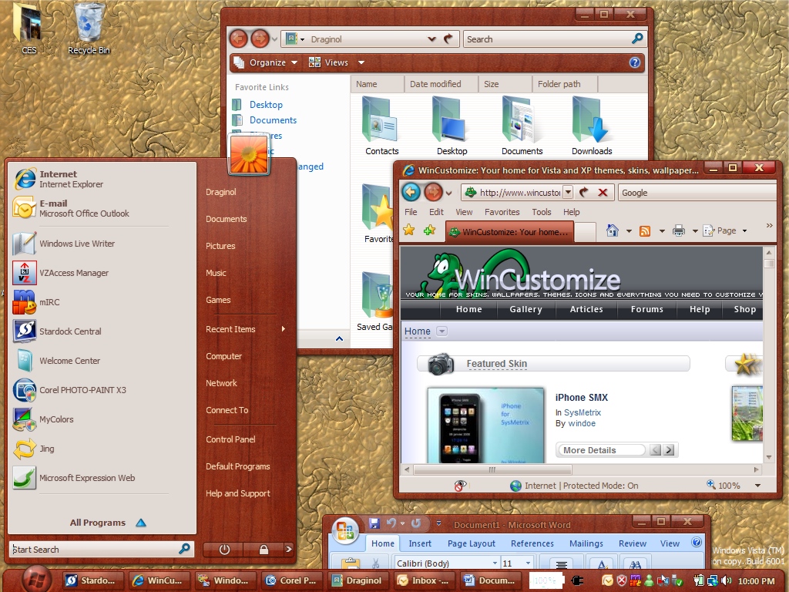Viewport: 789px width, 592px height.
Task: Open Explorer help via the question mark icon
Action: 635,62
